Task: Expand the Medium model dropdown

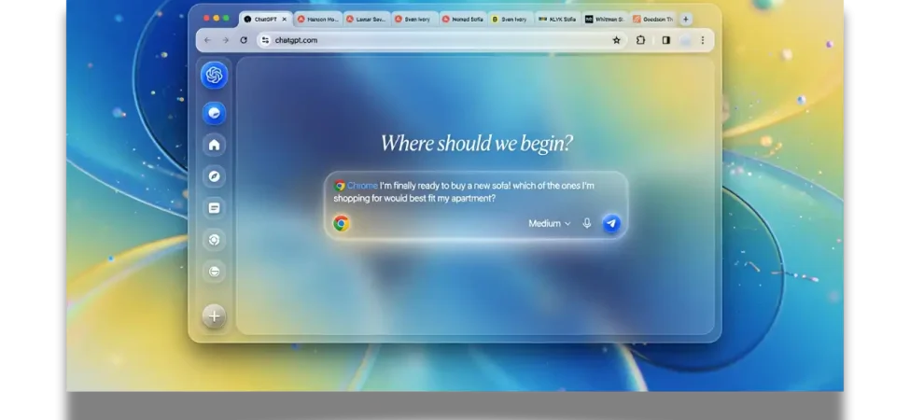Action: (x=550, y=223)
